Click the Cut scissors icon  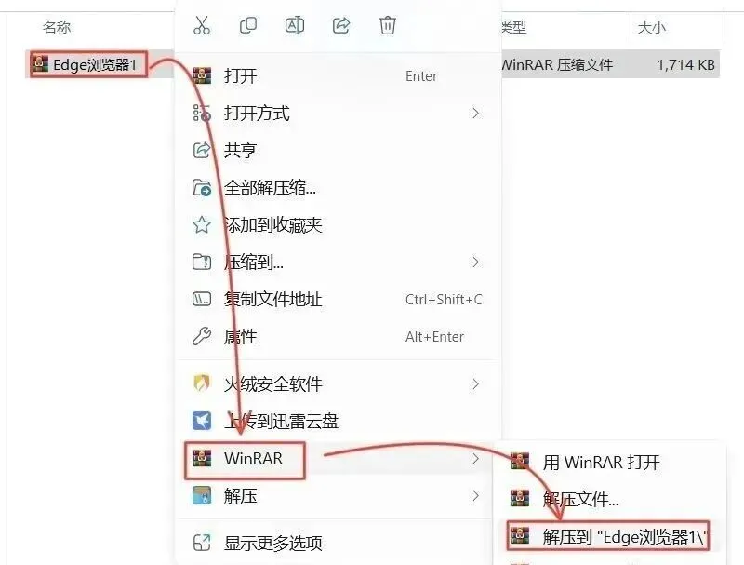[202, 25]
